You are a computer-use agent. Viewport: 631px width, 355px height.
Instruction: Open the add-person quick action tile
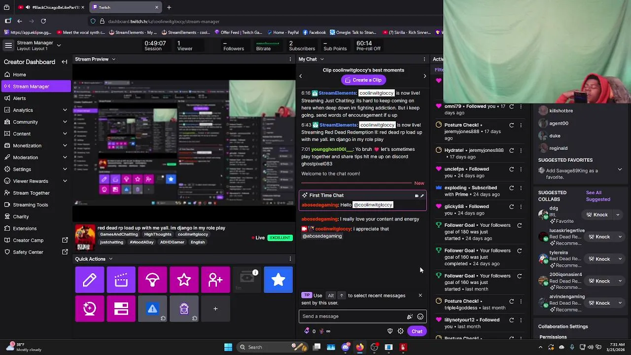pos(215,280)
